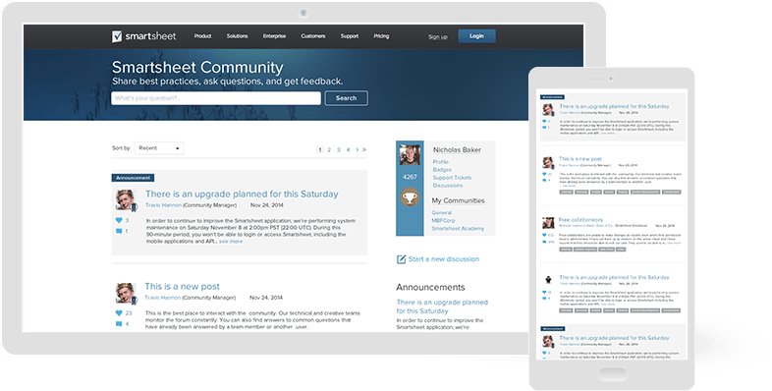The width and height of the screenshot is (772, 391).
Task: Open the Support menu item
Action: (x=350, y=36)
